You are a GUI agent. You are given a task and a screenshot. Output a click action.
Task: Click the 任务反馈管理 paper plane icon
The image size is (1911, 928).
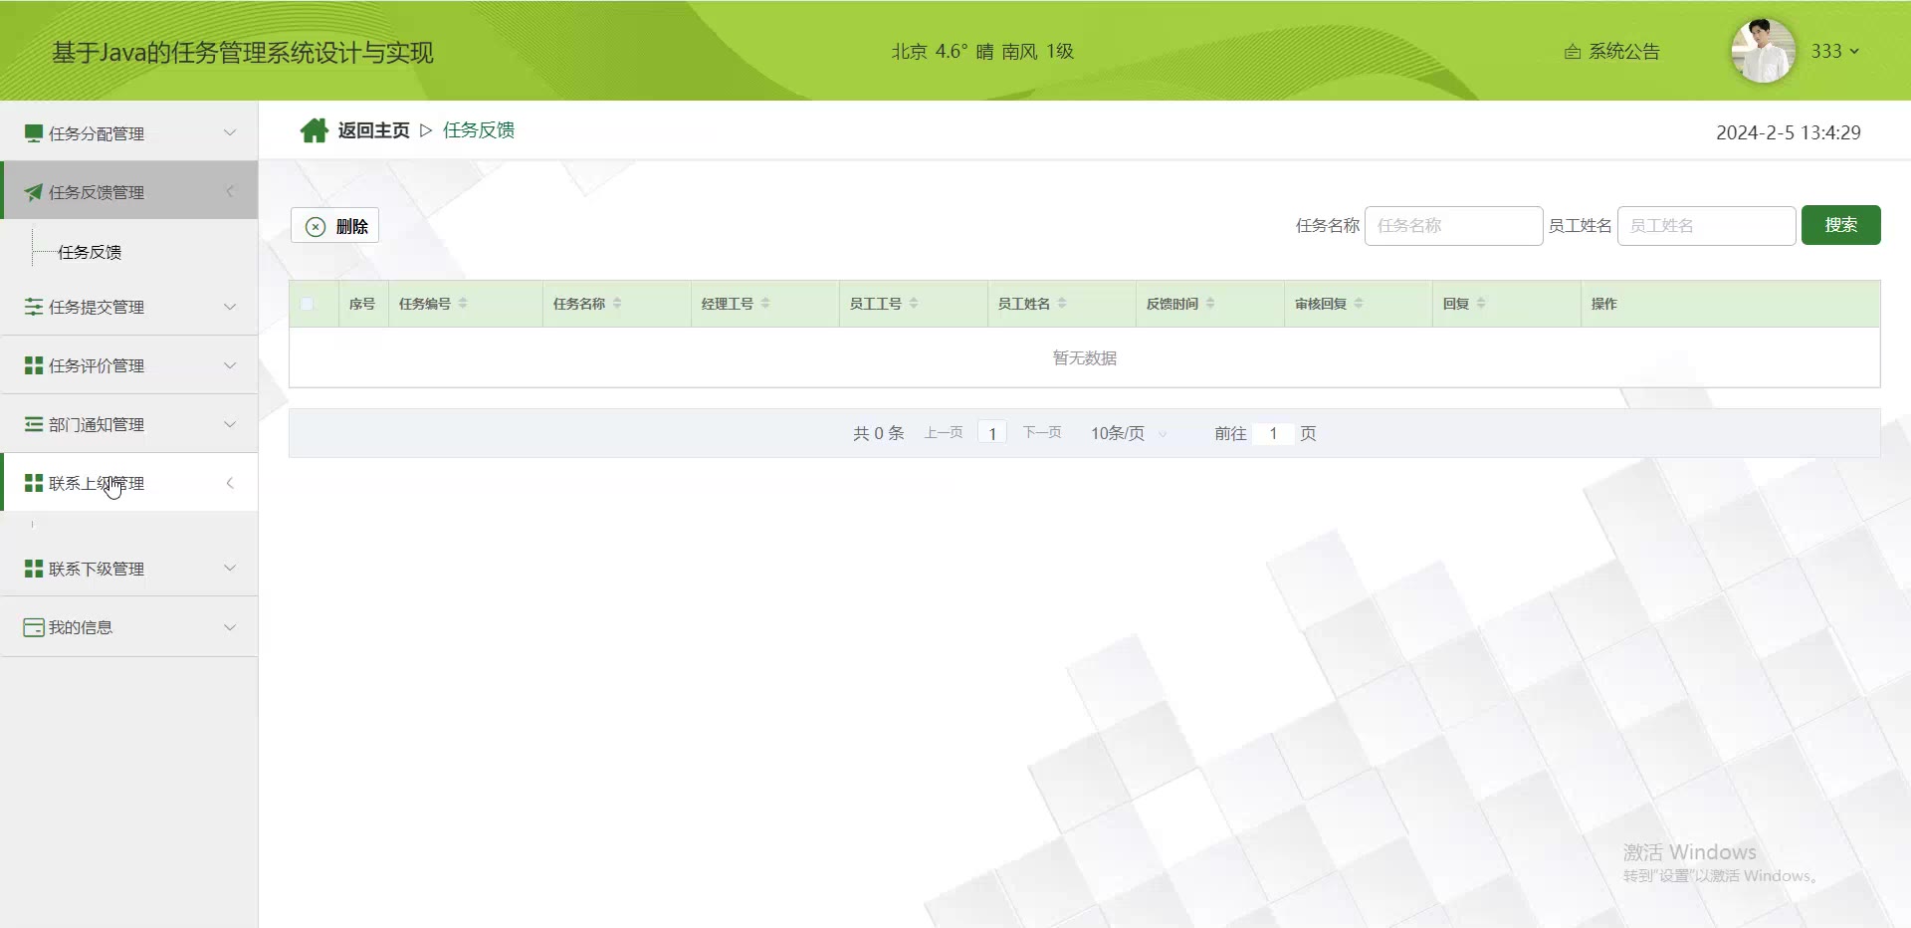coord(33,191)
